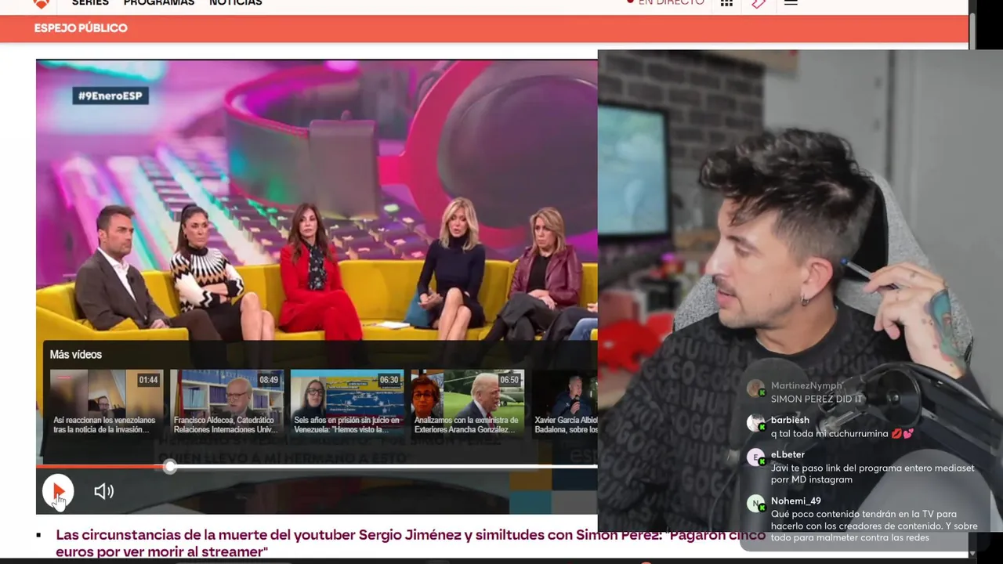1003x564 pixels.
Task: Click the pink ticket icon in header
Action: (x=758, y=3)
